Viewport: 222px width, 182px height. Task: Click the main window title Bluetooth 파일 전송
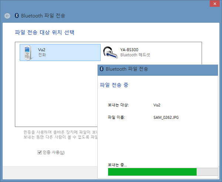click(x=43, y=16)
